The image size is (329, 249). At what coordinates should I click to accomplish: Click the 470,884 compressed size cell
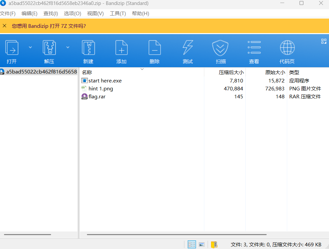click(x=233, y=89)
